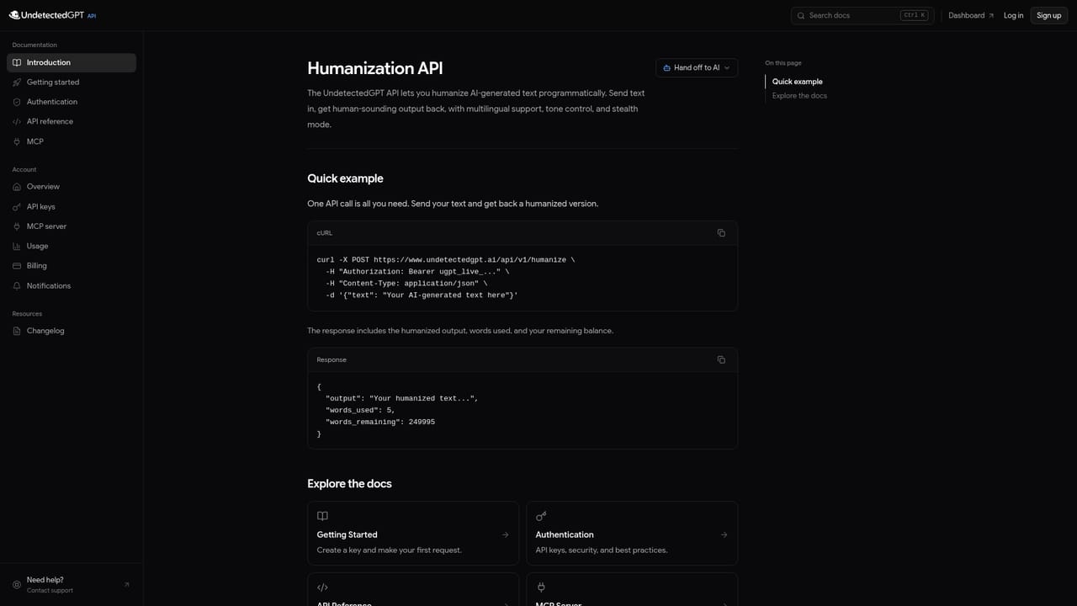Click the arrow on Authentication card
This screenshot has width=1077, height=606.
tap(724, 534)
